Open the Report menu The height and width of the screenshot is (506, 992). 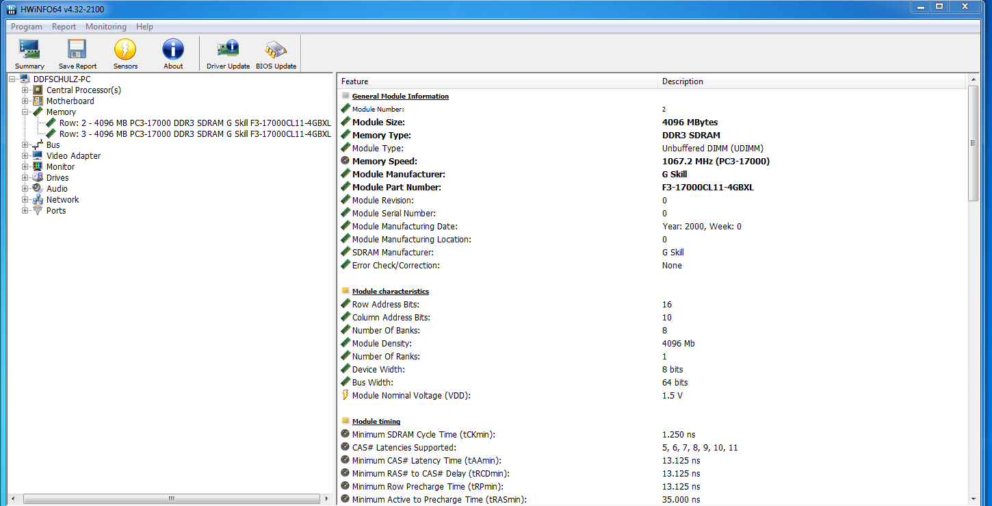[x=64, y=27]
